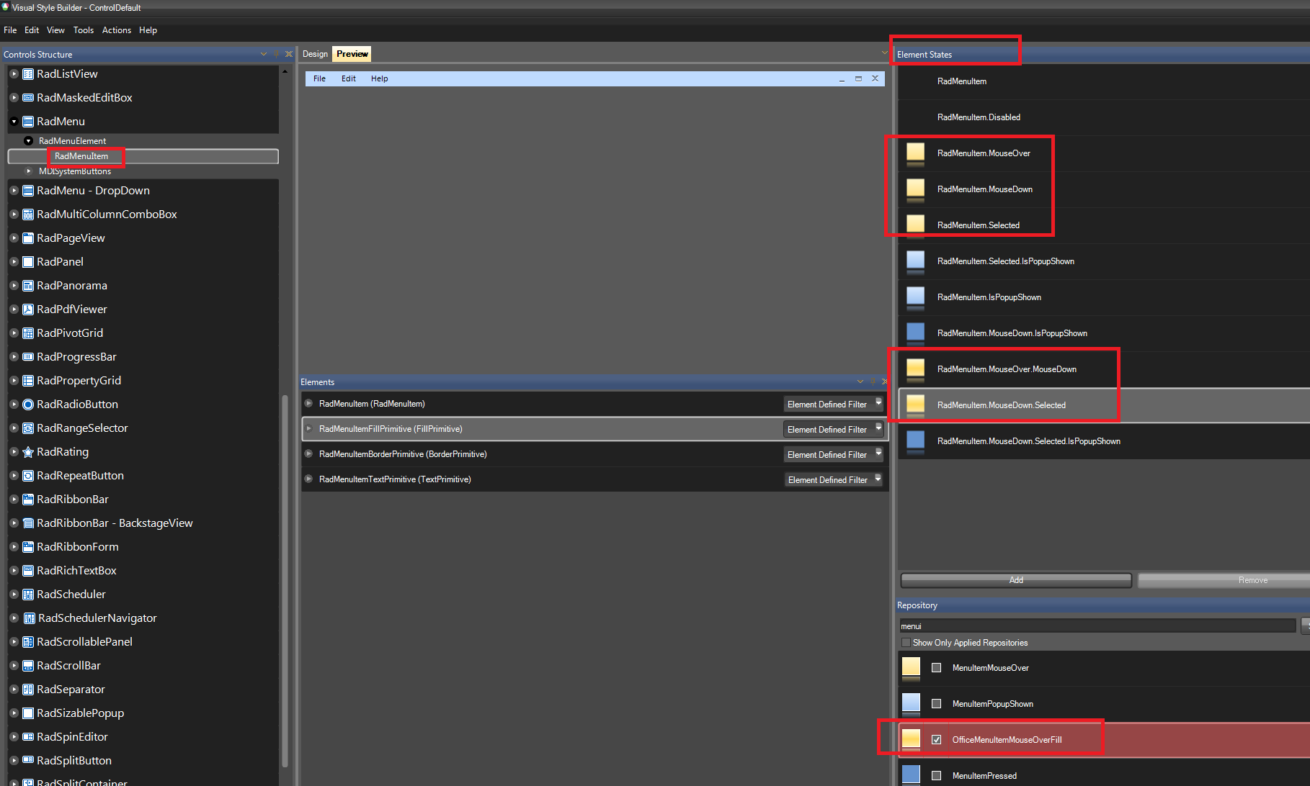Click the RadMaskedEditBox control icon
This screenshot has width=1310, height=786.
coord(28,98)
